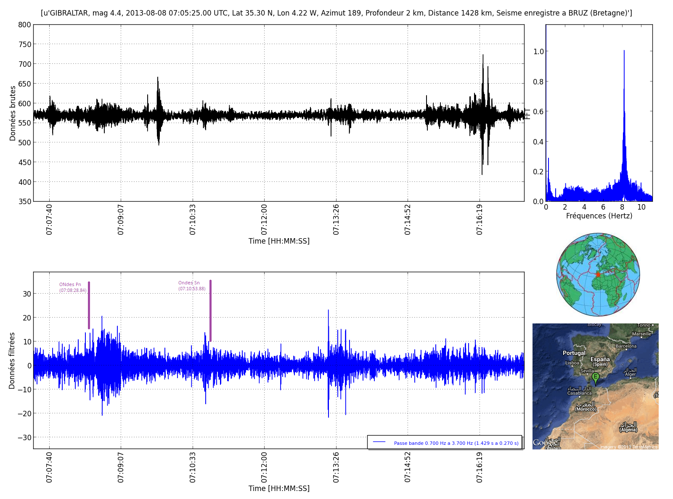Click the Portugal label on the map
Viewport: 673px width, 499px height.
(x=574, y=353)
